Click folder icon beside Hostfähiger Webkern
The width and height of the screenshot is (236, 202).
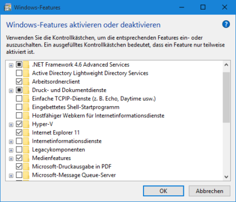click(x=26, y=116)
